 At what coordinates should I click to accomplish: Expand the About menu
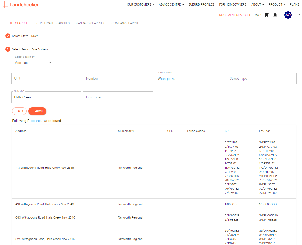258,4
